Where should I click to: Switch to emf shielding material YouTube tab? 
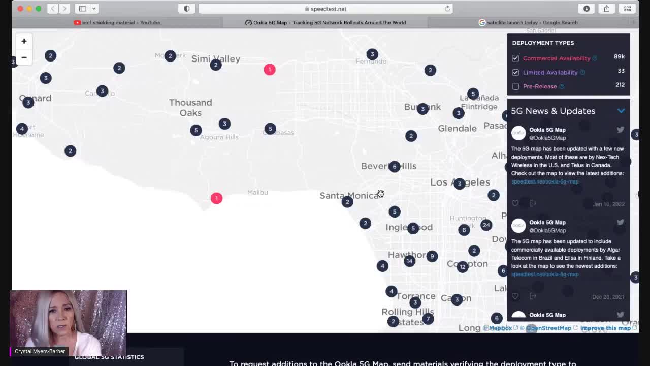[117, 22]
